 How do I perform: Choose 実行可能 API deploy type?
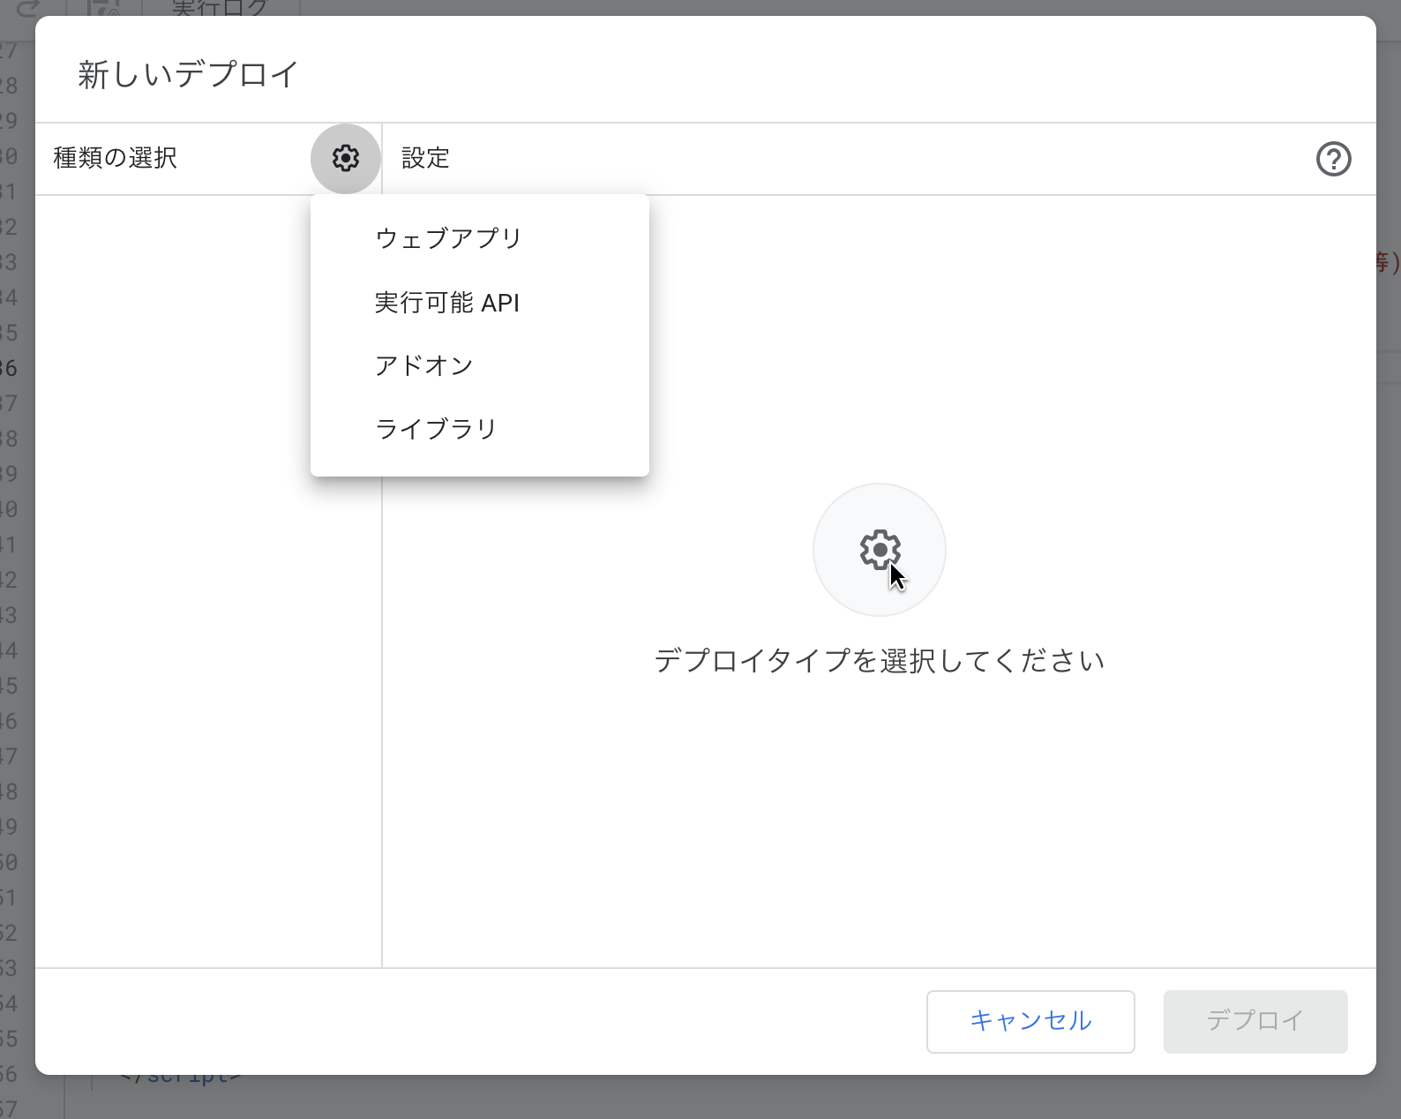coord(480,303)
